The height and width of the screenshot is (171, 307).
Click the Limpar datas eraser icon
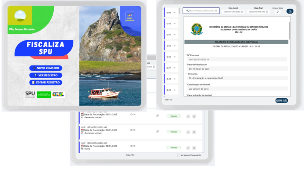click(277, 12)
